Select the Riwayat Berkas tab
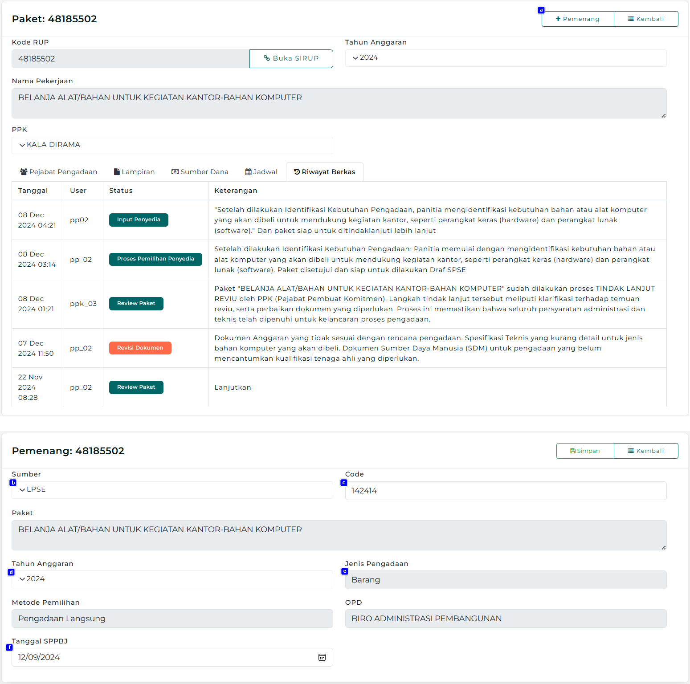The image size is (690, 684). tap(324, 172)
